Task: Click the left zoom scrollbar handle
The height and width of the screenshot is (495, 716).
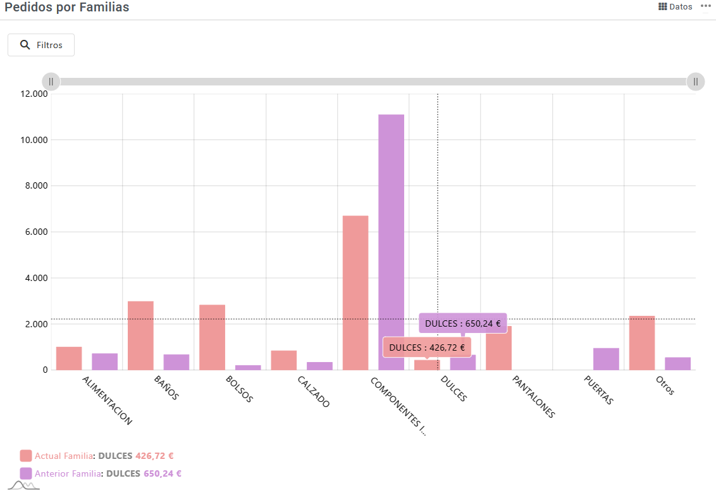Action: 51,82
